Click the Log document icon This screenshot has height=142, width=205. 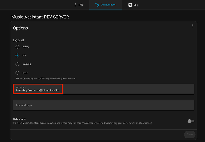[130, 5]
